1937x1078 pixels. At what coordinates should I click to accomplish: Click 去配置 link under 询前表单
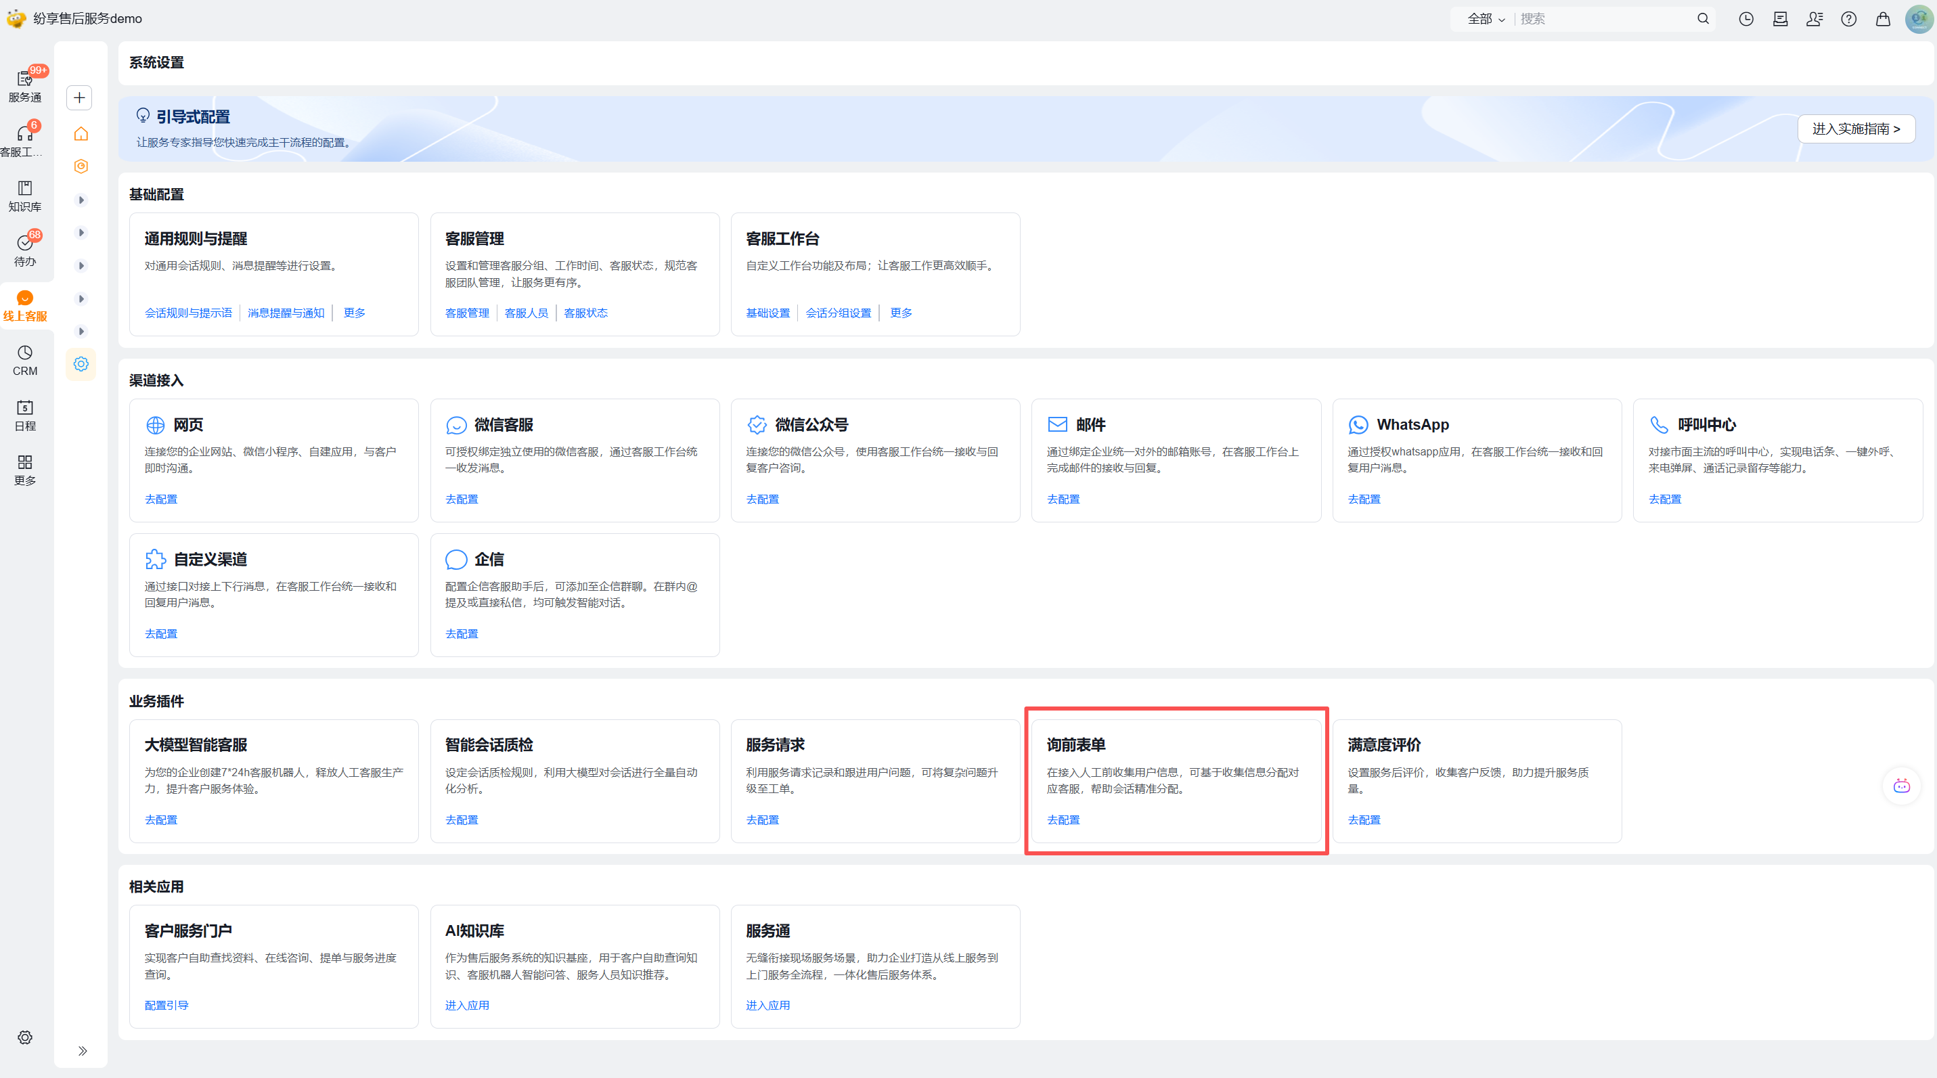click(x=1063, y=819)
